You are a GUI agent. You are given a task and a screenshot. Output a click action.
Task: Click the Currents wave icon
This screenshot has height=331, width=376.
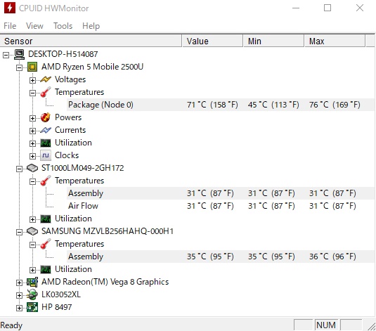coord(45,130)
